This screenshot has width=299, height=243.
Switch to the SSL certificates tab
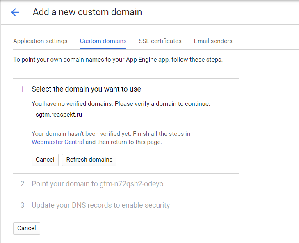[x=160, y=41]
